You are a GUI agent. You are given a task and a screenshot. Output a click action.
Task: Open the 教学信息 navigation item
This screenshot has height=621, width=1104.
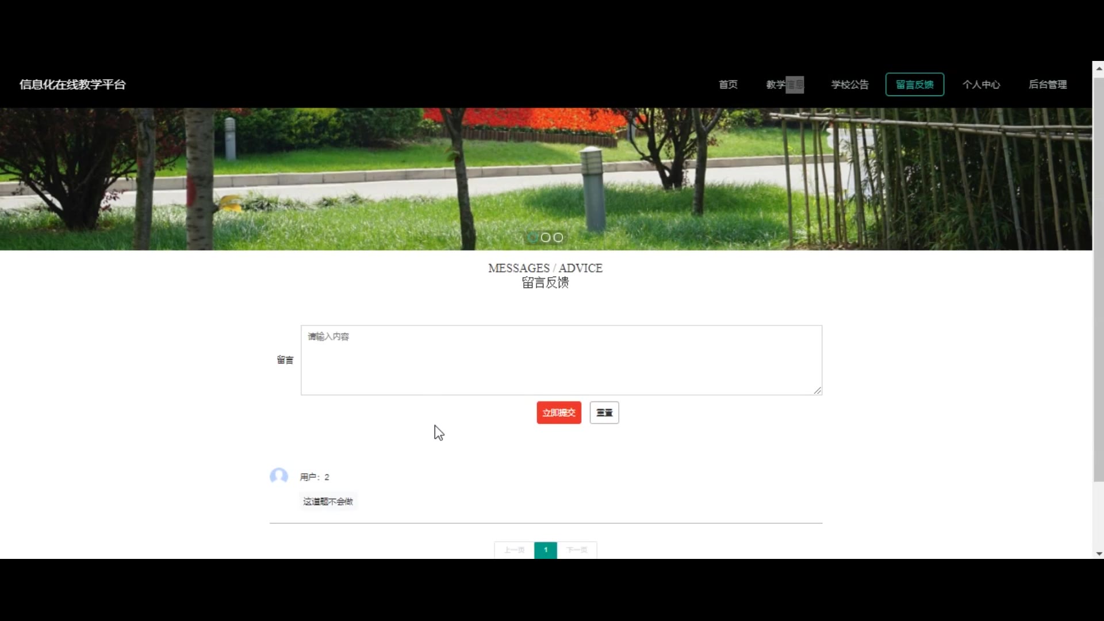(784, 85)
